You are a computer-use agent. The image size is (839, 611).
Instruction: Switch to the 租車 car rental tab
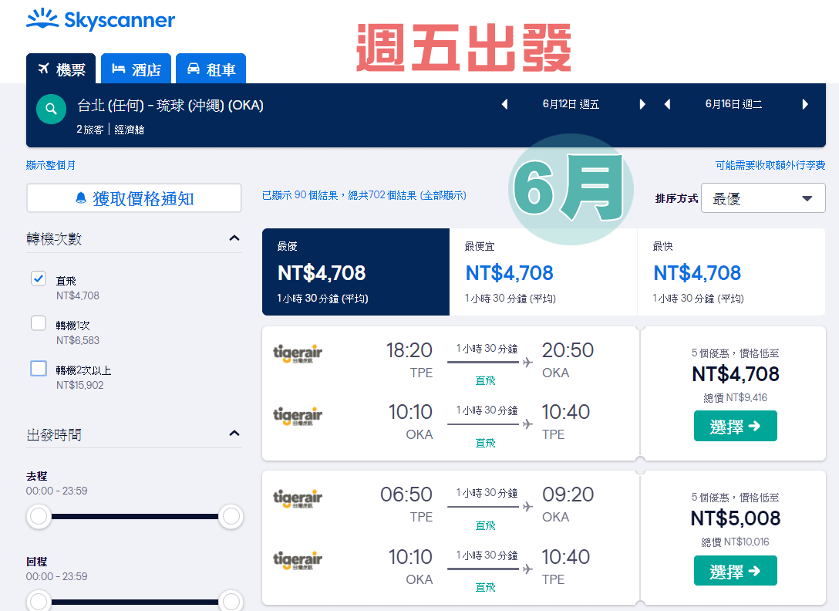point(211,69)
